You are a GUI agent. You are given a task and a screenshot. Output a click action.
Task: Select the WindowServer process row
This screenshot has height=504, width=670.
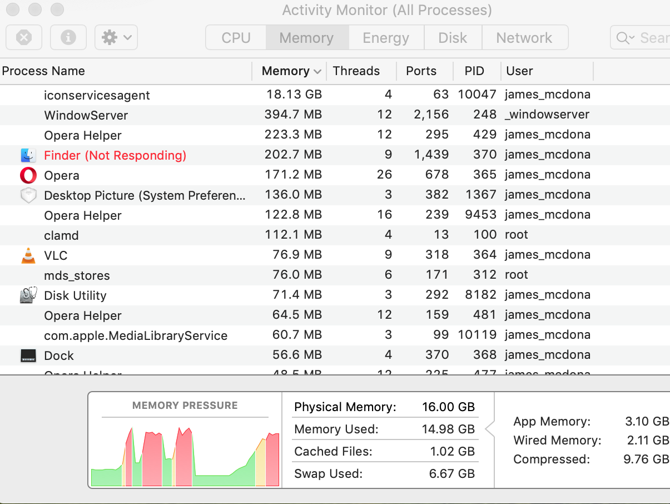(x=335, y=115)
